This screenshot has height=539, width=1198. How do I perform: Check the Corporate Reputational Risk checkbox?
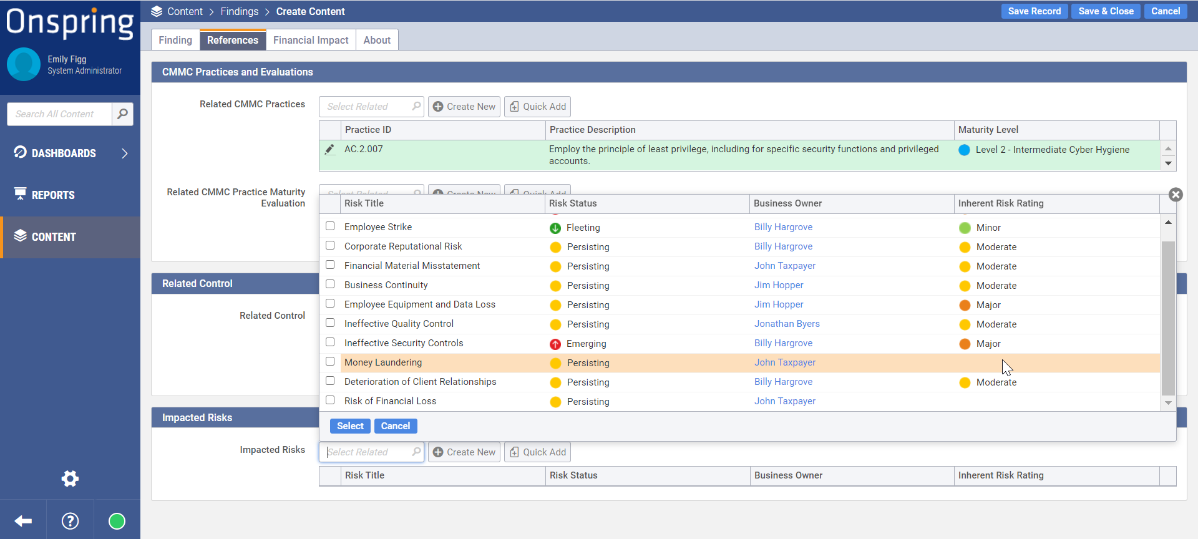pyautogui.click(x=330, y=245)
